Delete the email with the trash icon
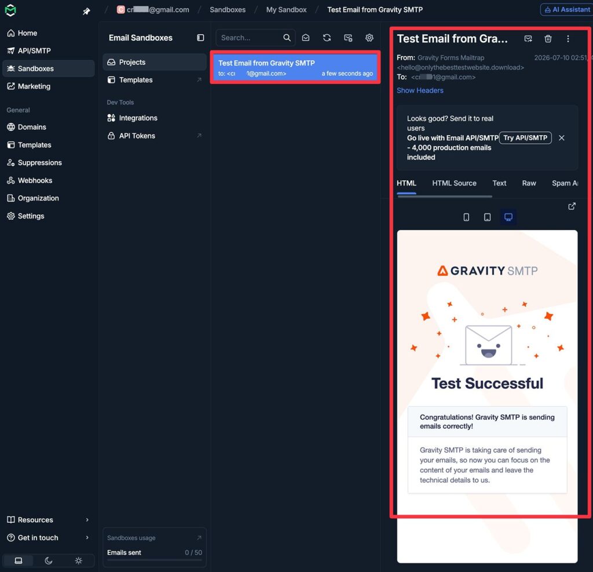The width and height of the screenshot is (593, 572). [548, 39]
